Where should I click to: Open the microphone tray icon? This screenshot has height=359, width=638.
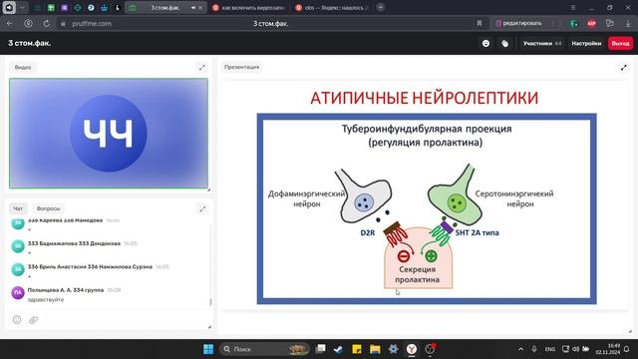534,349
